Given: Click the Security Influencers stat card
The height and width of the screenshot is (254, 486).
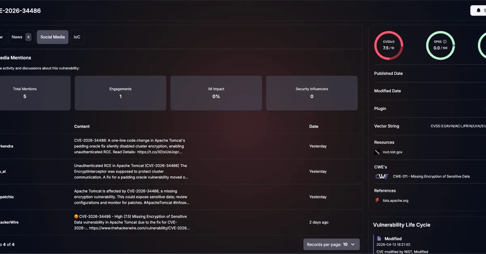Looking at the screenshot, I should tap(311, 93).
